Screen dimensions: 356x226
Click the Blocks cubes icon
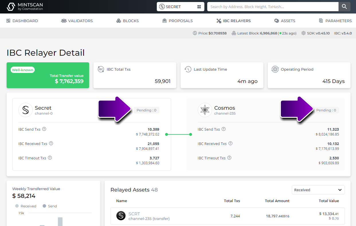point(119,21)
